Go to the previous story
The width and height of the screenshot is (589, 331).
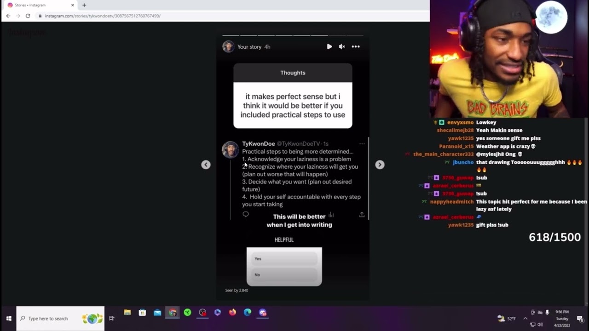point(206,165)
